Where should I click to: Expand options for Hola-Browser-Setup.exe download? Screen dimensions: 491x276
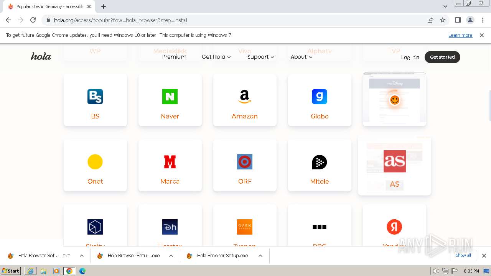[x=260, y=256]
